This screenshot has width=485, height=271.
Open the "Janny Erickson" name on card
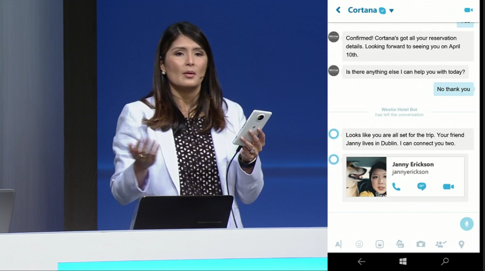tap(413, 164)
